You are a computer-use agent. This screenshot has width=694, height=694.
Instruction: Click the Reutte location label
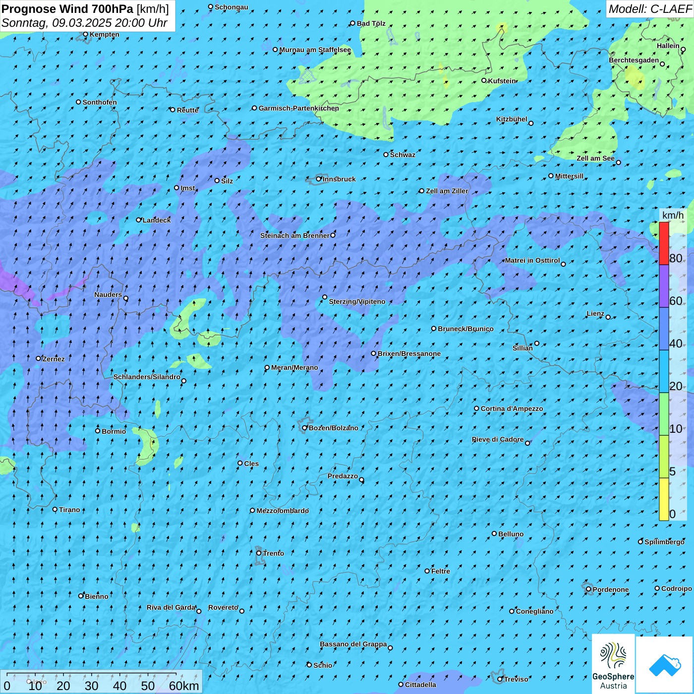click(x=187, y=110)
